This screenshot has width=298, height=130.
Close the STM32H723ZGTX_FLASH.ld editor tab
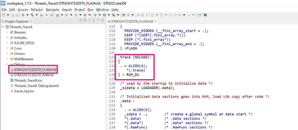pos(155,21)
